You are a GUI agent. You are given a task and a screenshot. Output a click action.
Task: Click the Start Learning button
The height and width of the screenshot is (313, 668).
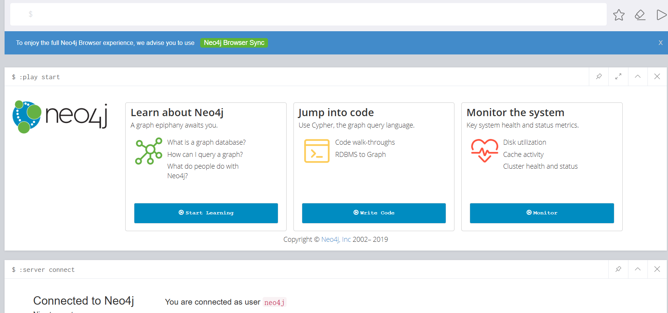[x=206, y=213]
